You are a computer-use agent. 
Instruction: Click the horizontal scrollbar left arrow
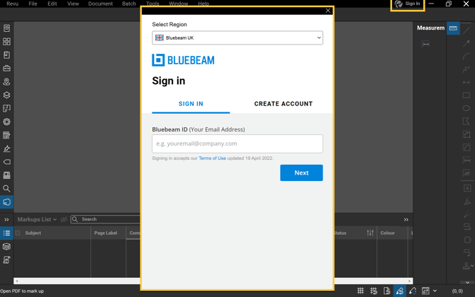pos(17,281)
